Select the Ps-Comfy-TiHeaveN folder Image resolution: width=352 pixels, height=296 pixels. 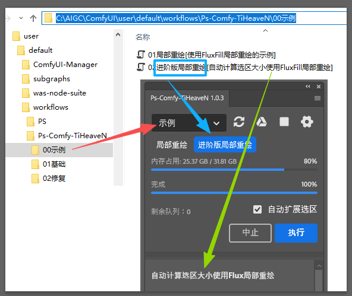73,136
